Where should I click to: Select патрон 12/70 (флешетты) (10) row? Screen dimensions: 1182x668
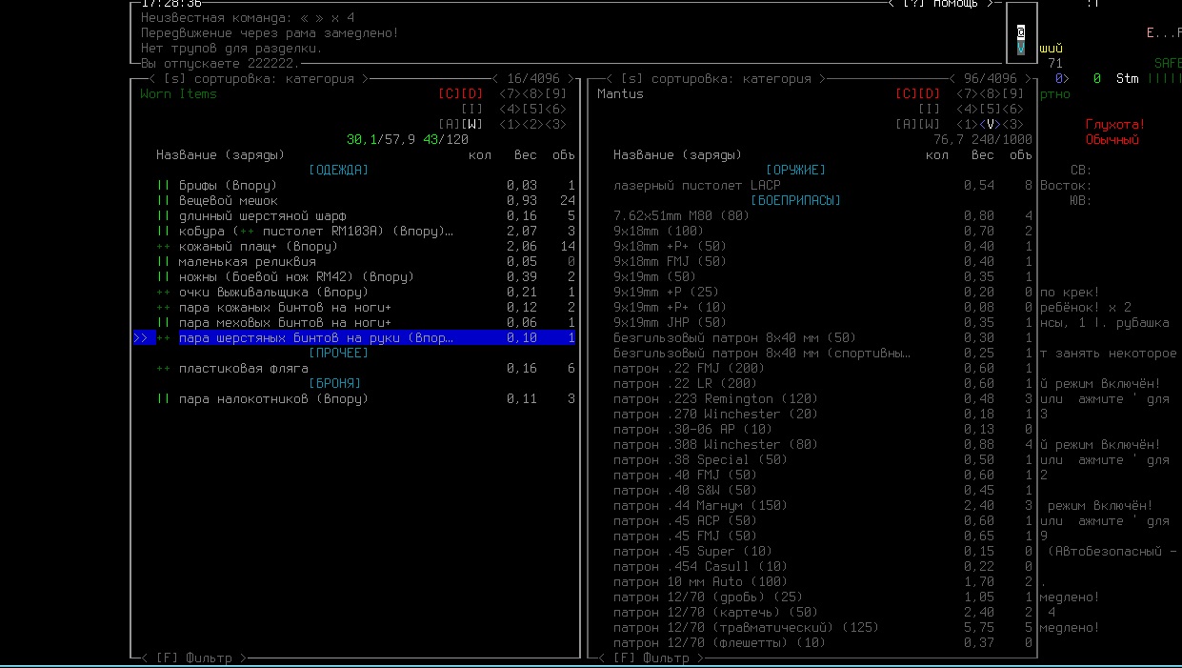[x=823, y=643]
